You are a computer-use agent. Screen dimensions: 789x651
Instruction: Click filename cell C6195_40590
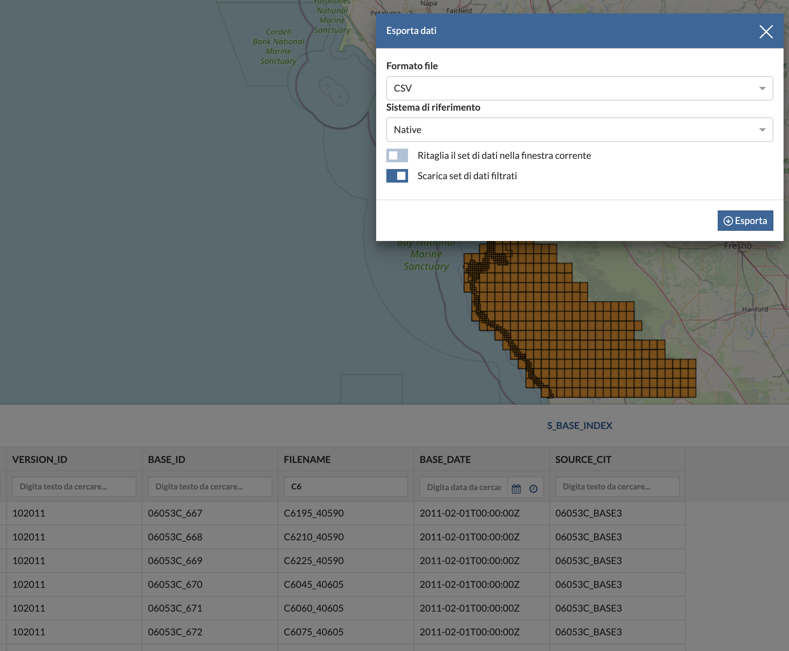point(346,513)
